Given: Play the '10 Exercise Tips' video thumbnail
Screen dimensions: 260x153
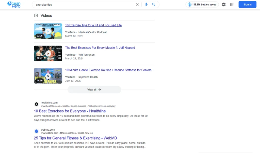Looking at the screenshot, I should (x=48, y=31).
